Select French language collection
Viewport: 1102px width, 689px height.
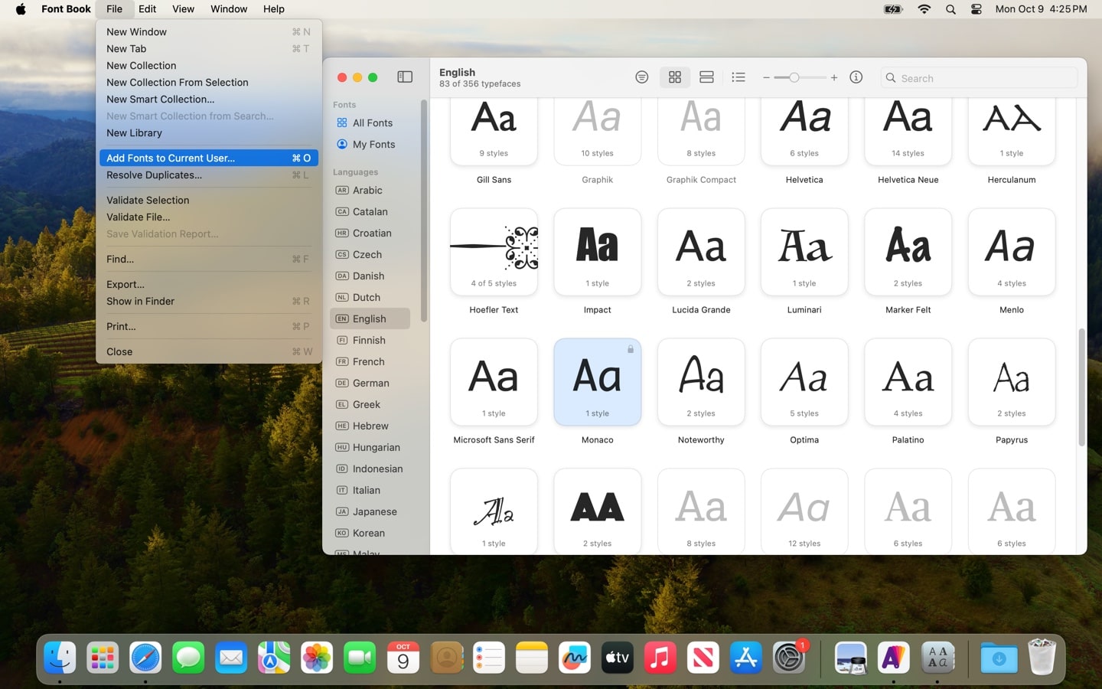tap(370, 361)
